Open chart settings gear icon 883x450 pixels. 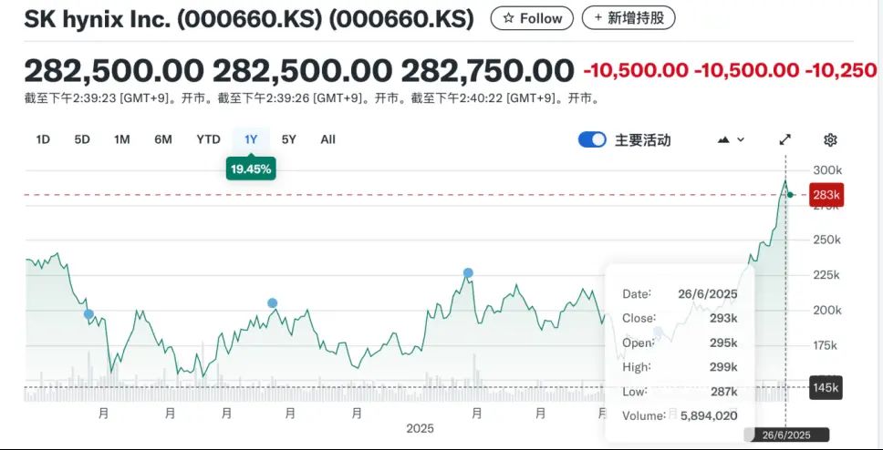click(x=830, y=140)
